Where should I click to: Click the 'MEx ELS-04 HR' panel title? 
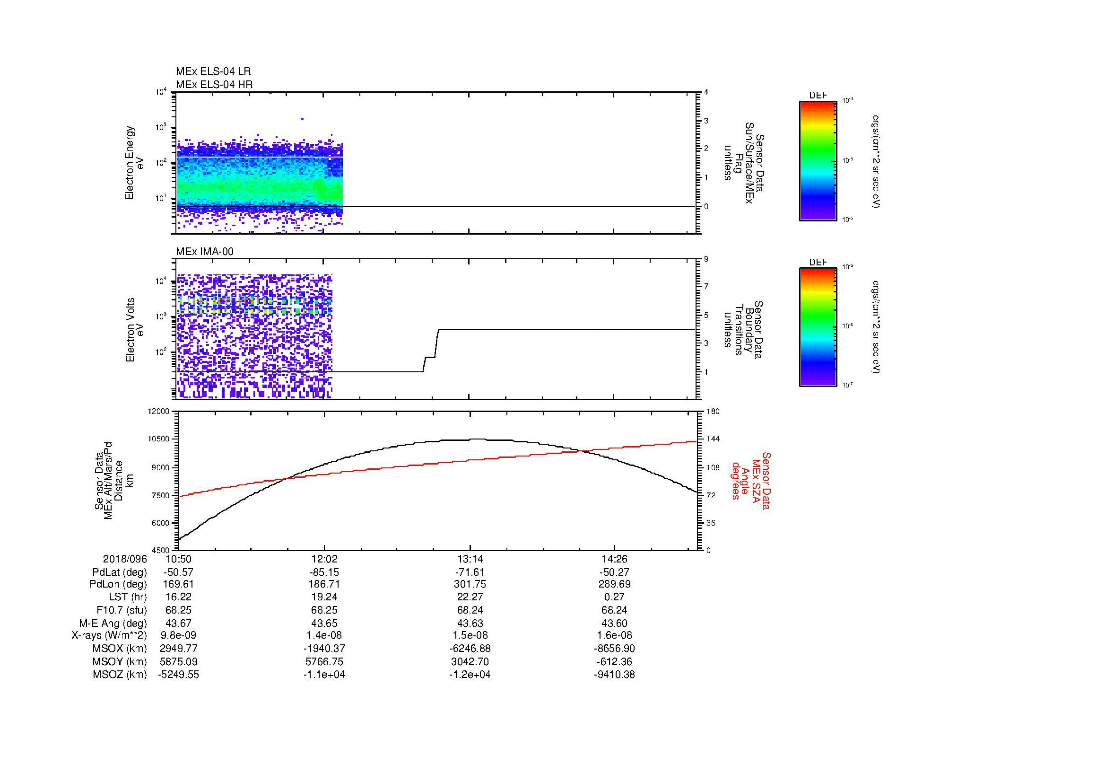[x=214, y=85]
